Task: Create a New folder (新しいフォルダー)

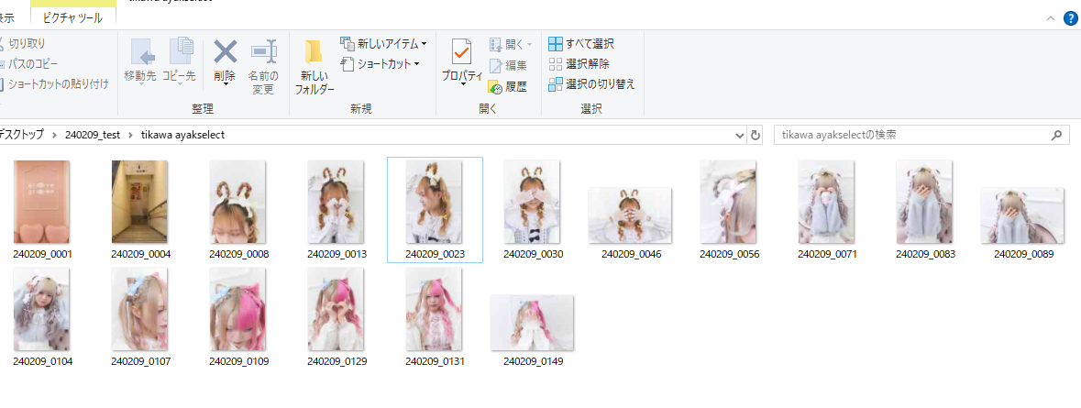Action: coord(314,66)
